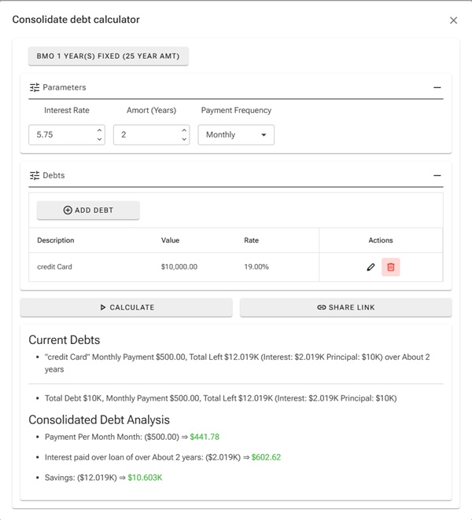Close the Consolidate debt calculator dialog
This screenshot has width=472, height=520.
coord(453,20)
